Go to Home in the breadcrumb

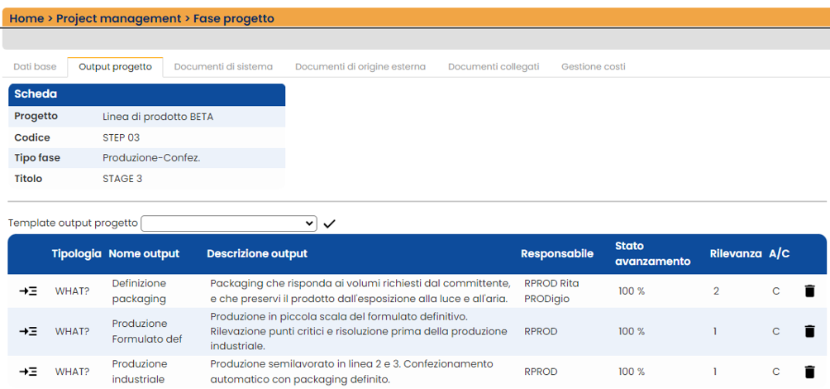(26, 18)
